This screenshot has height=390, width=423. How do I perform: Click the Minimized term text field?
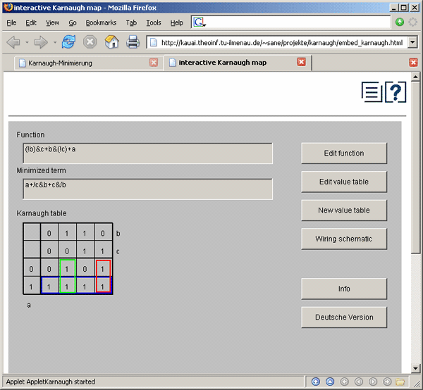(148, 189)
